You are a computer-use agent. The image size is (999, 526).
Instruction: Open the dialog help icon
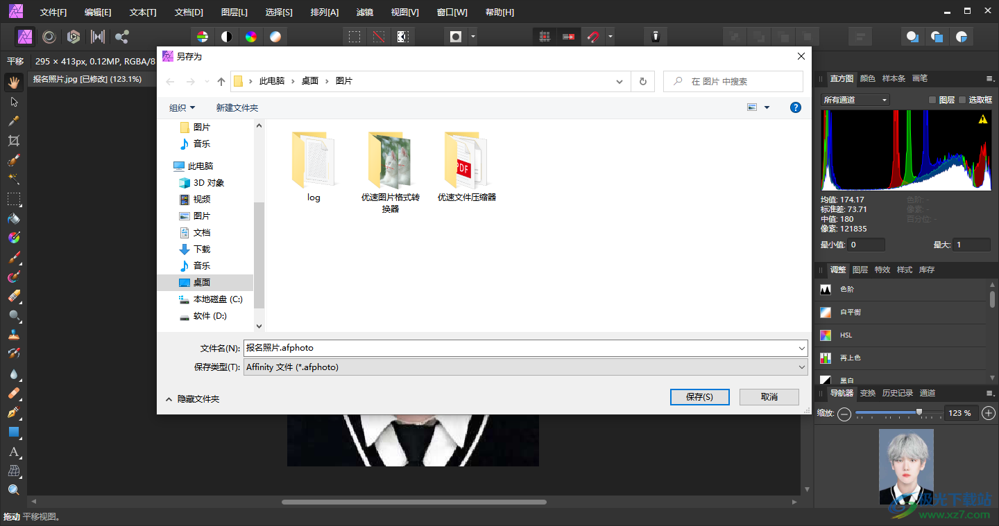click(796, 107)
